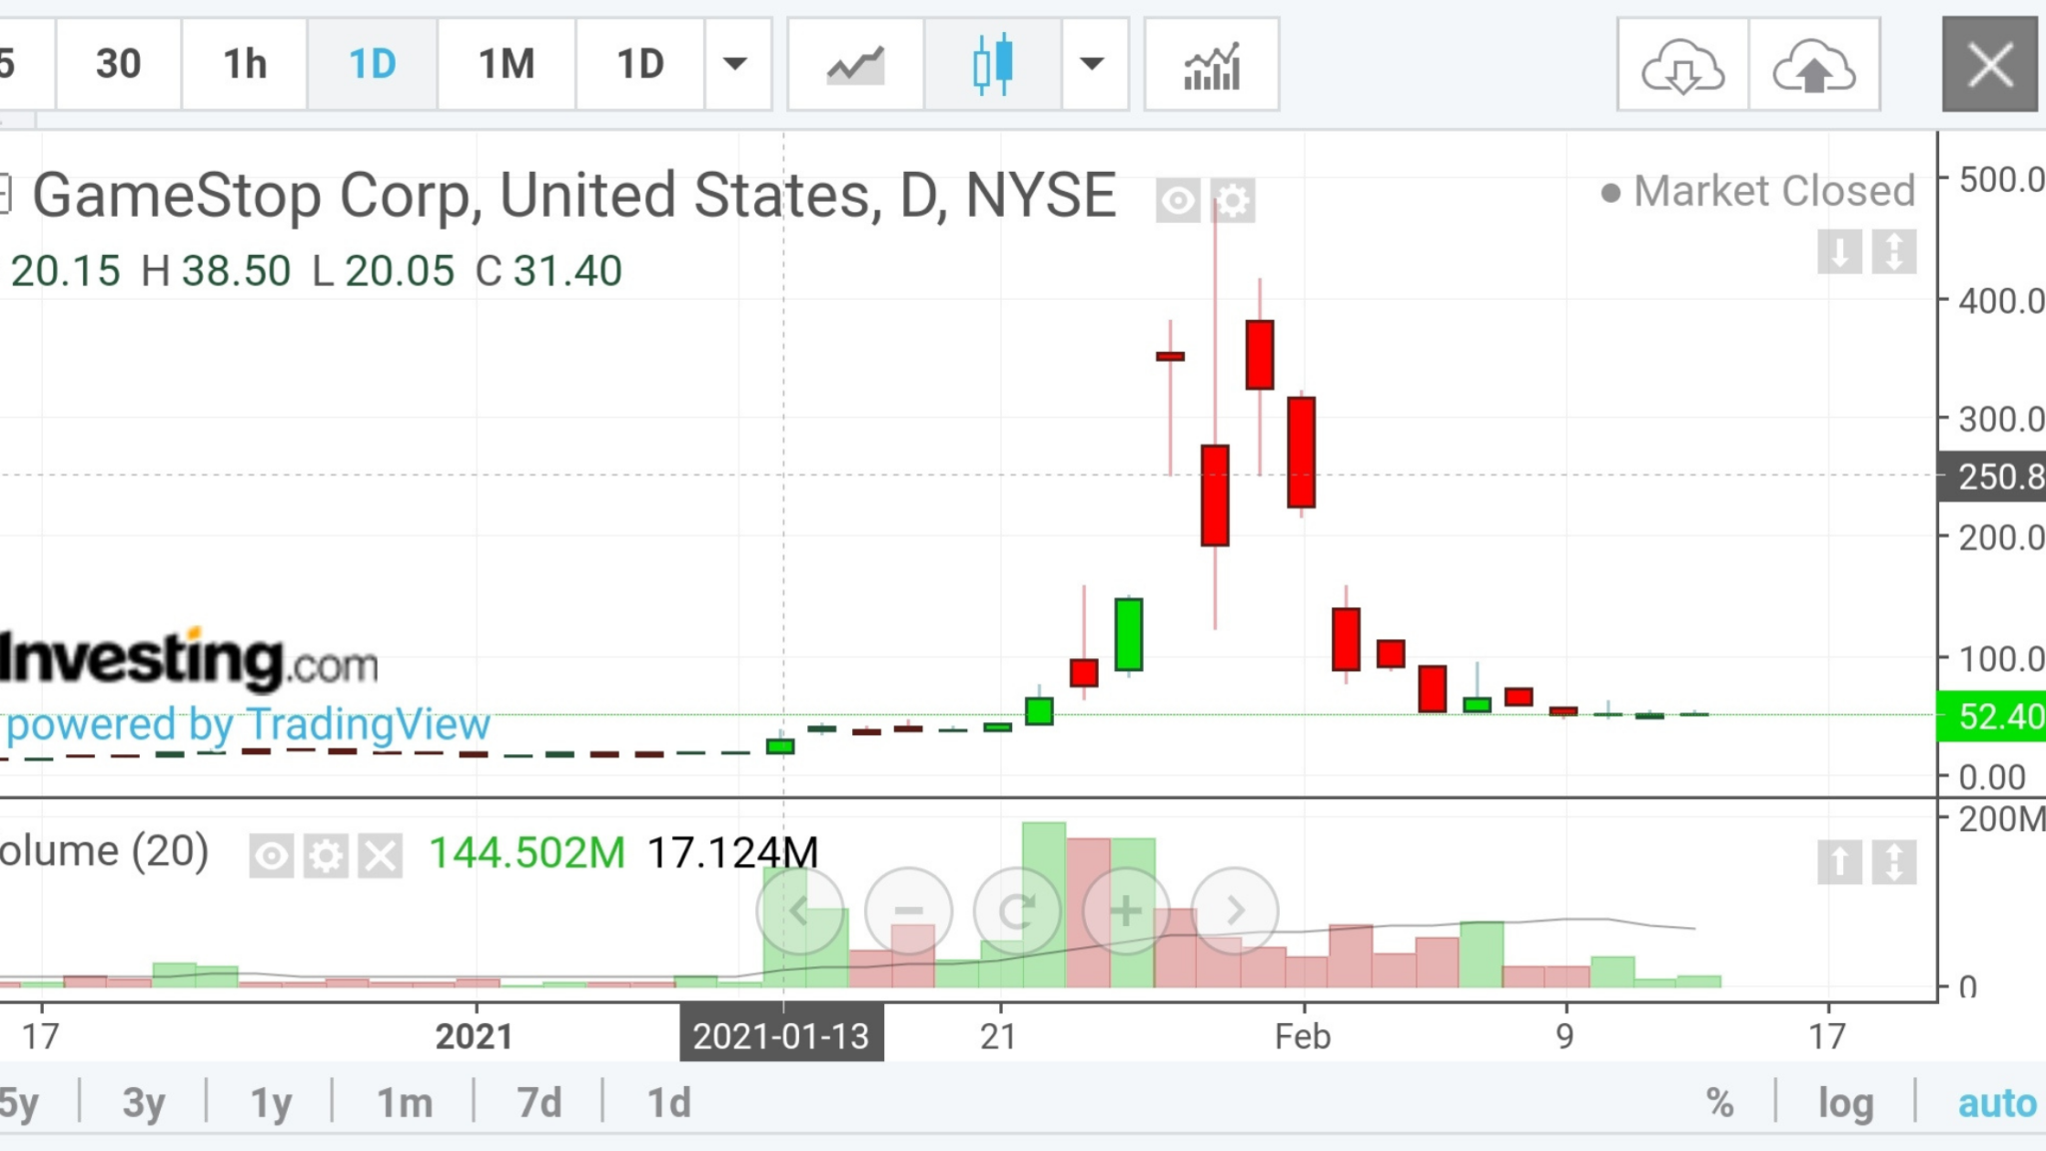Set range to 1d

tap(669, 1103)
